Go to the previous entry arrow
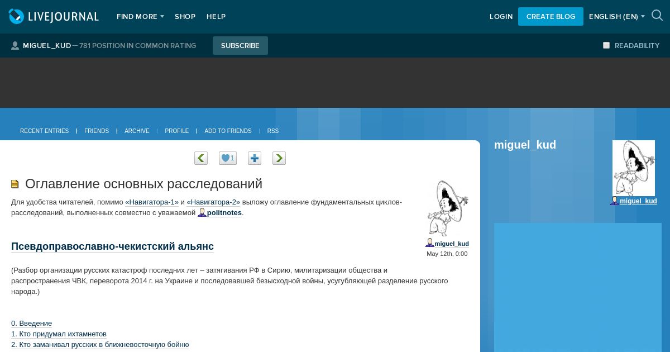This screenshot has height=352, width=670. click(201, 158)
